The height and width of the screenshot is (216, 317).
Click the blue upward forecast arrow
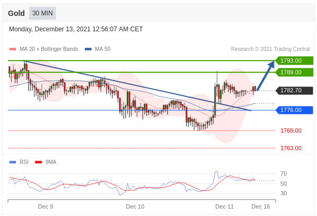(266, 75)
